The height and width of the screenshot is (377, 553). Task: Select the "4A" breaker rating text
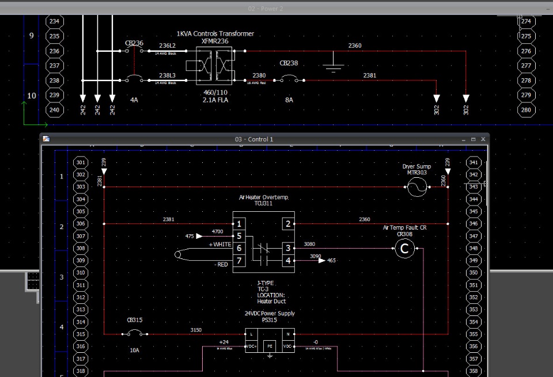(134, 100)
